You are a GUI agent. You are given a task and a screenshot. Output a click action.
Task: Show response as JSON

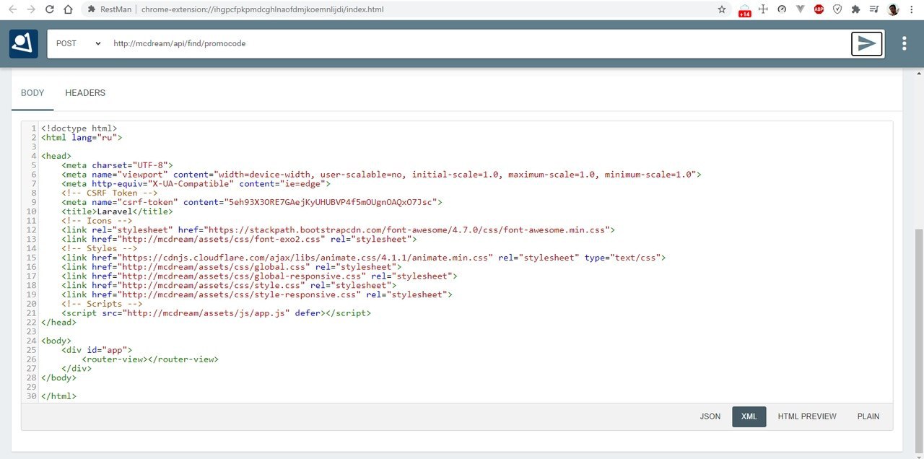tap(710, 416)
